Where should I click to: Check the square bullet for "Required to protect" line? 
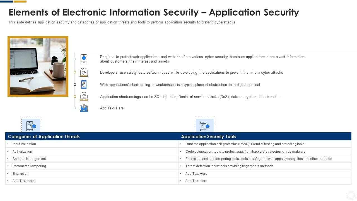75,59
